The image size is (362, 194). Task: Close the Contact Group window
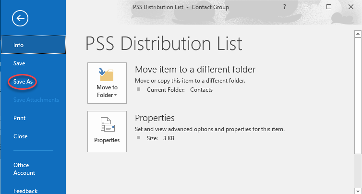click(351, 7)
